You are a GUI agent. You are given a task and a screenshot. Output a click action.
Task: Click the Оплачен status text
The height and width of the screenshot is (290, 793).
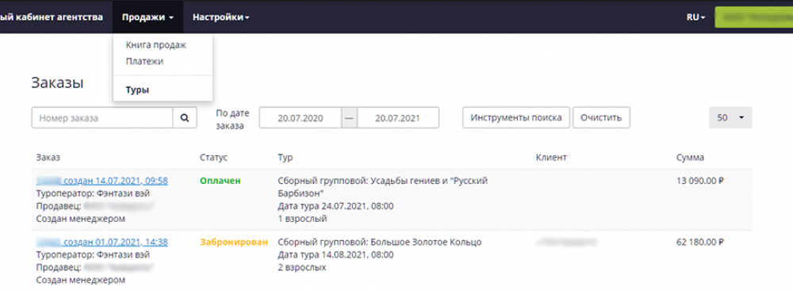[x=220, y=181]
